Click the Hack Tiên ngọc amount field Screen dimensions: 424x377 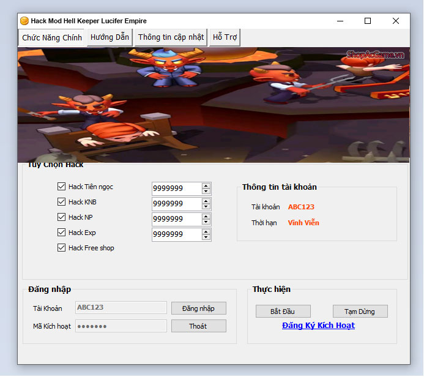click(x=177, y=188)
